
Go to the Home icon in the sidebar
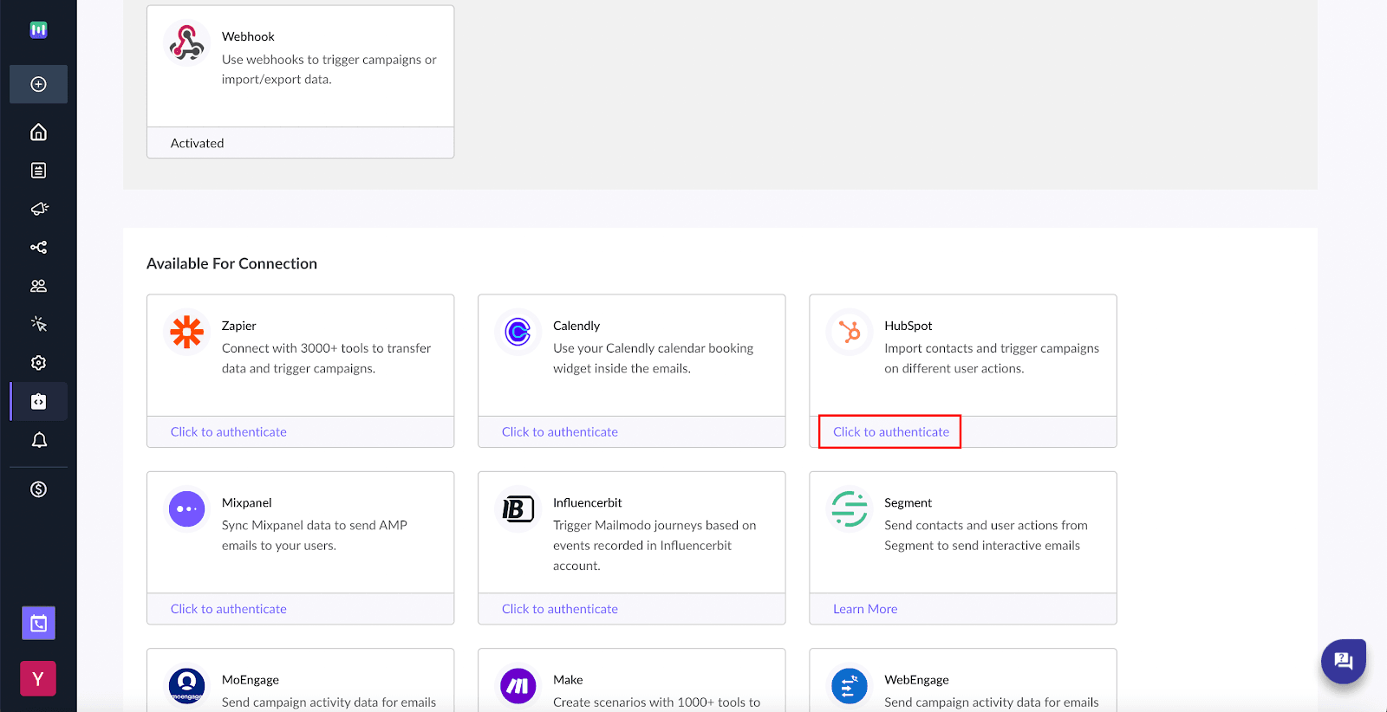coord(38,132)
